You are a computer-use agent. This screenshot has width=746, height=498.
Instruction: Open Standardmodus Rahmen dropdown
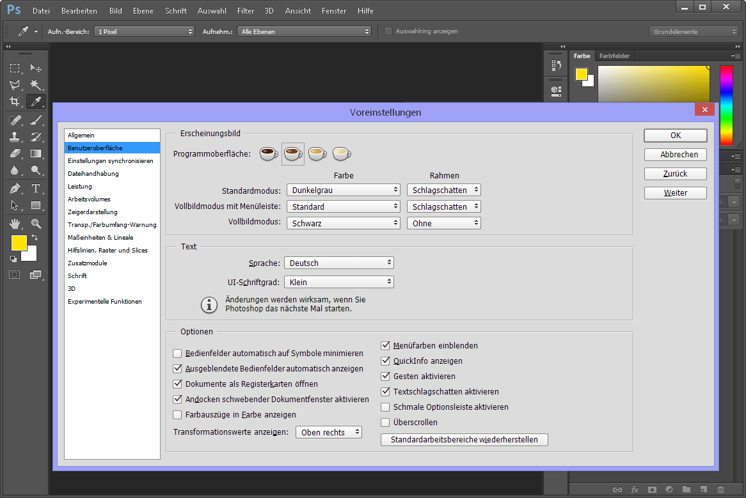tap(444, 190)
